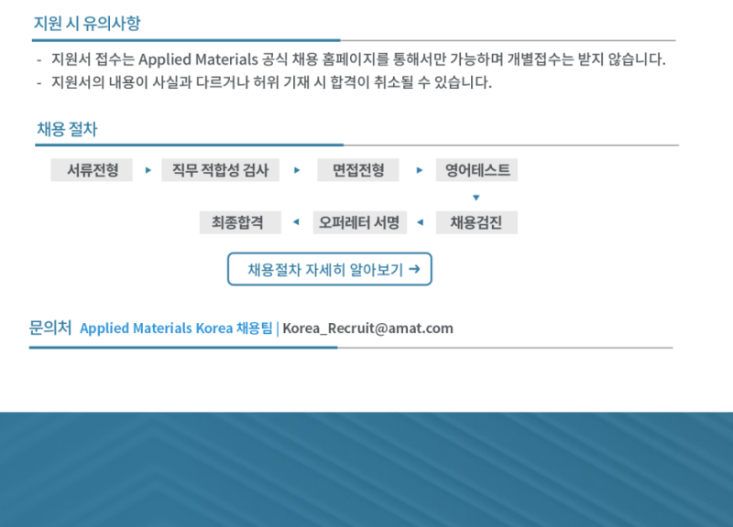Screen dimensions: 733x527
Task: Click the arrow between 면접전형 and 영어테스트
Action: [x=420, y=170]
